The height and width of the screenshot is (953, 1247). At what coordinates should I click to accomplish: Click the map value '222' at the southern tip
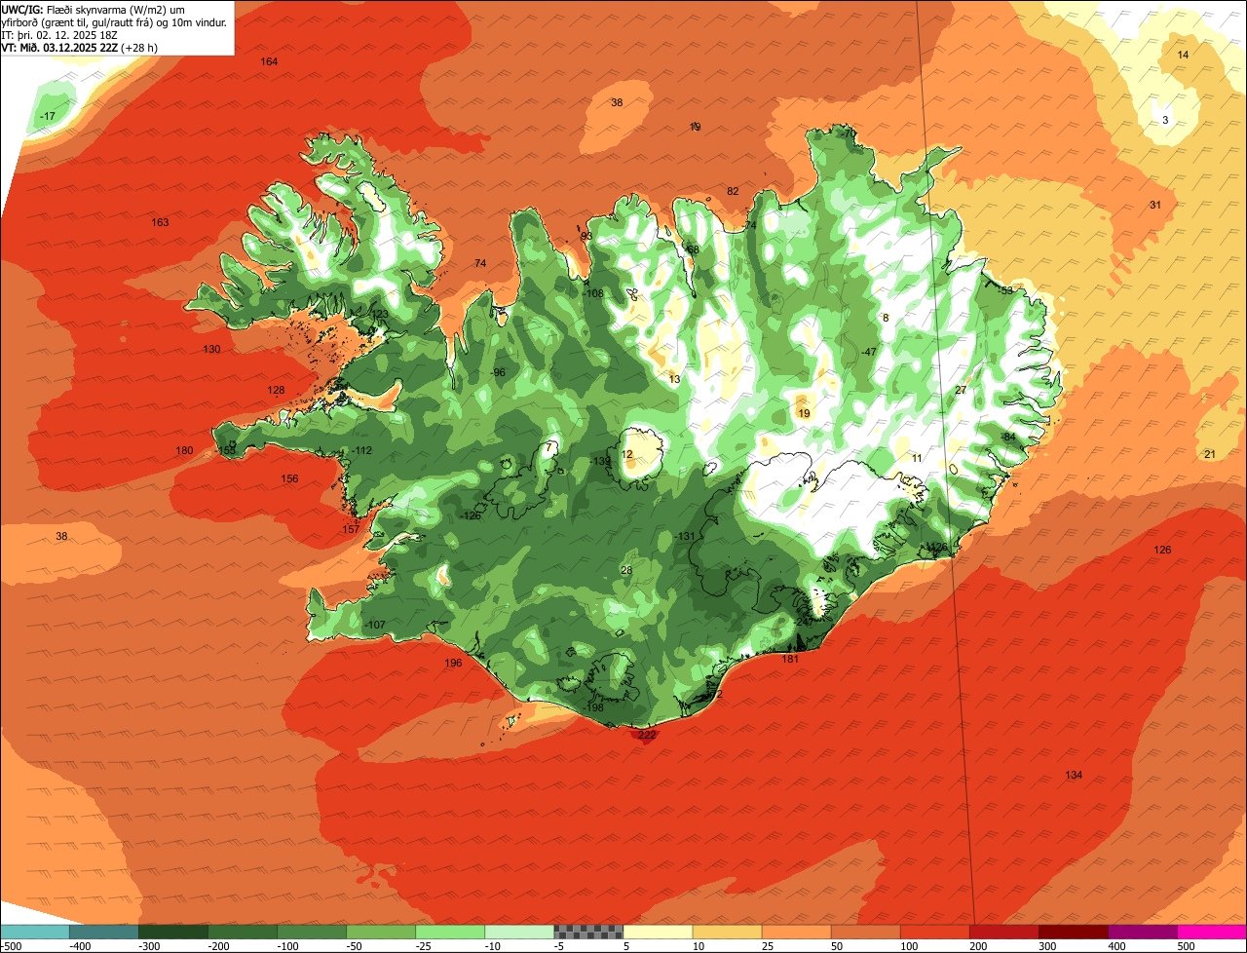pyautogui.click(x=647, y=736)
